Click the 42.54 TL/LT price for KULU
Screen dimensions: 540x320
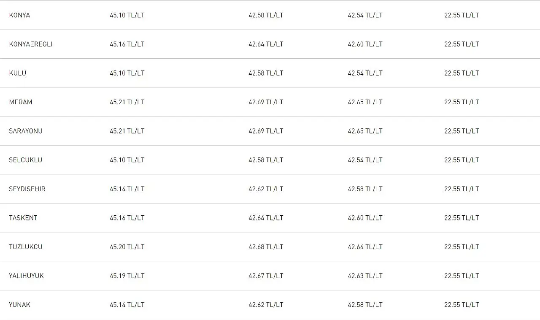[365, 73]
